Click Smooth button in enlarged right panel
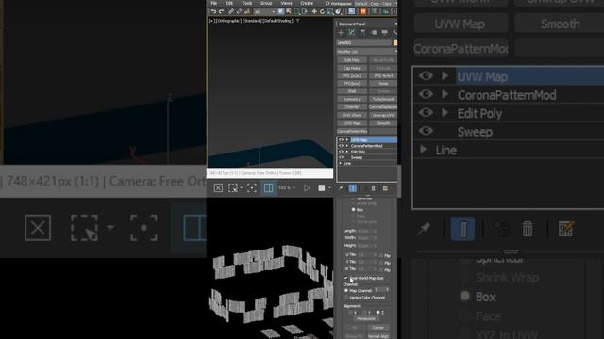This screenshot has width=604, height=339. 560,24
